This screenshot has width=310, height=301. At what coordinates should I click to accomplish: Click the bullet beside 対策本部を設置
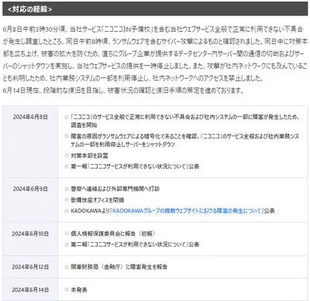(x=67, y=156)
